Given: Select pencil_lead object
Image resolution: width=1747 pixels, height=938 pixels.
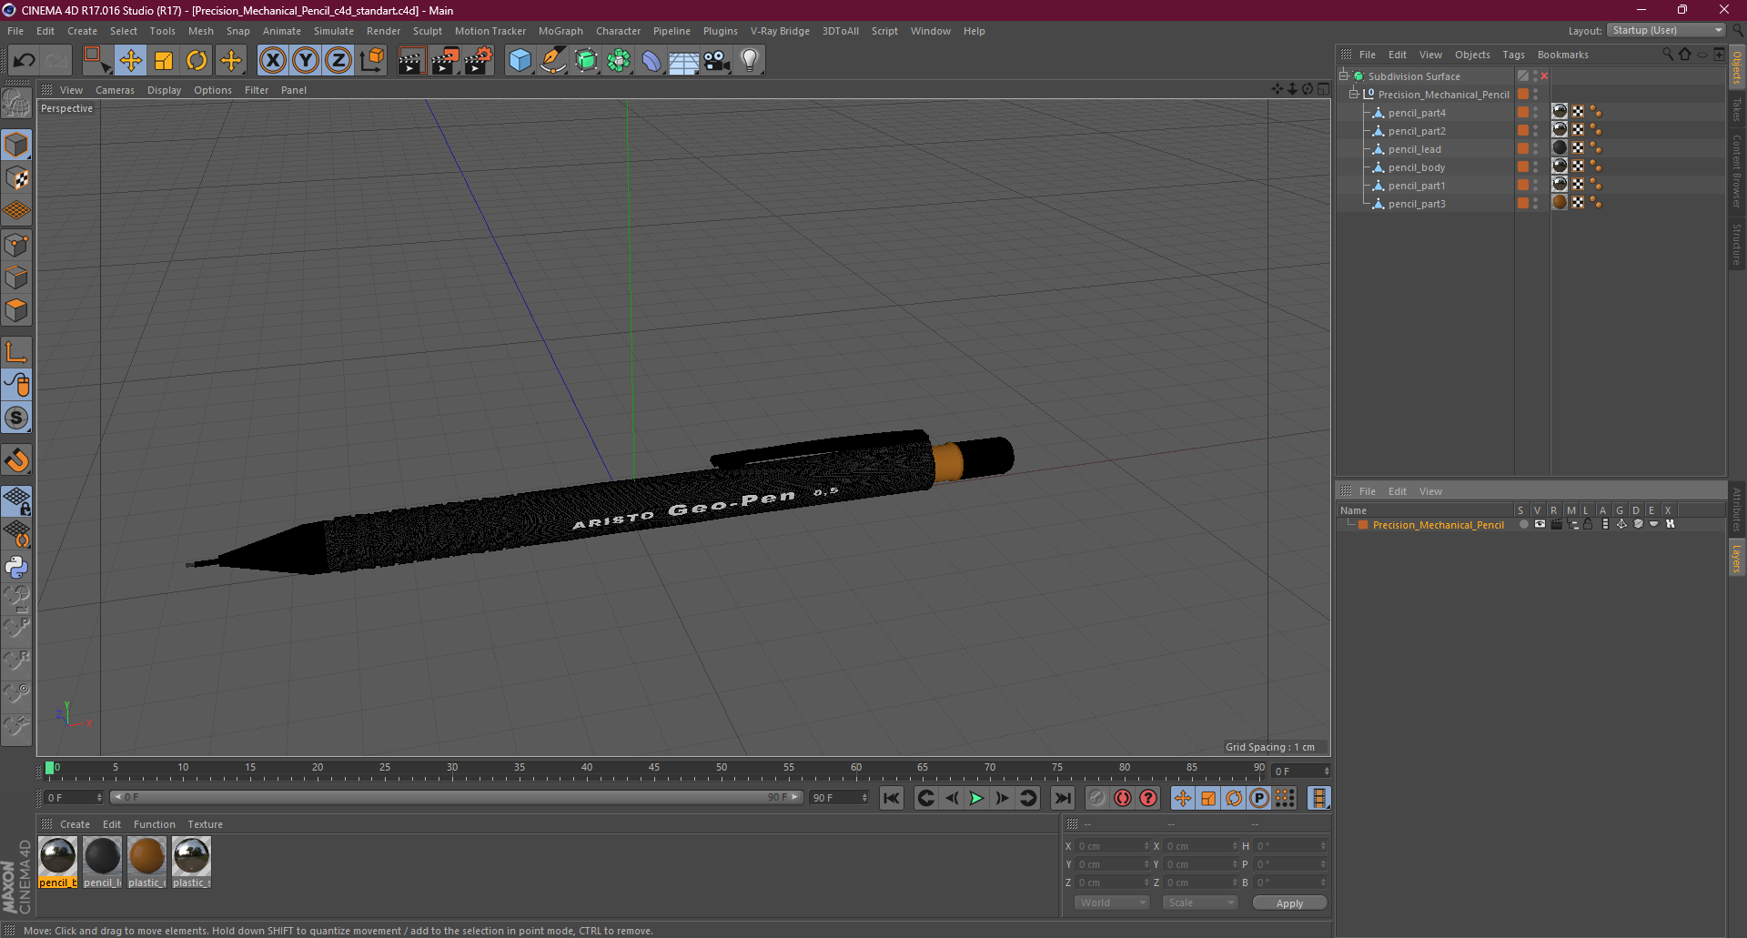Looking at the screenshot, I should point(1414,149).
